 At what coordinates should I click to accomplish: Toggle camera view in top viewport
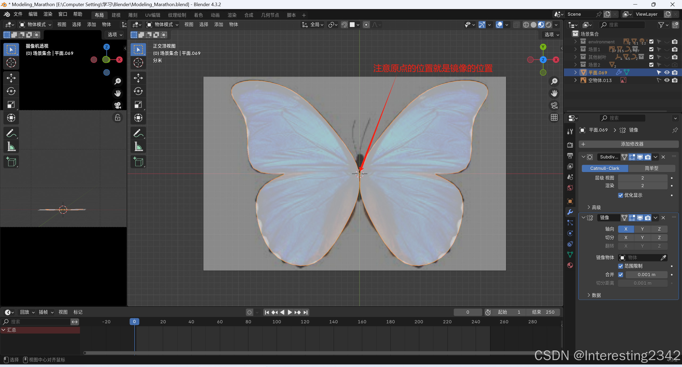[554, 105]
